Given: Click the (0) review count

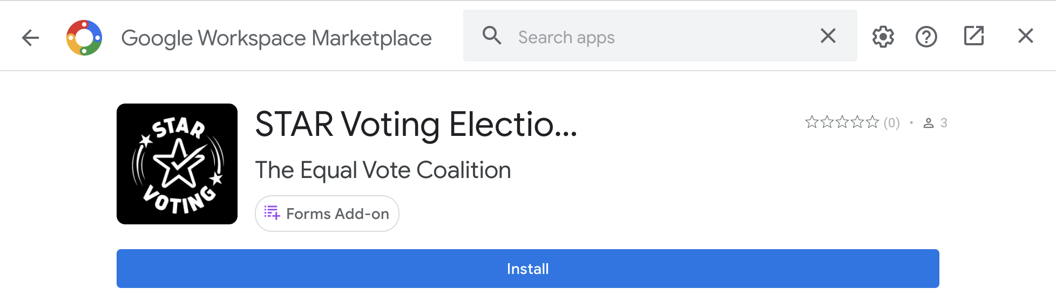Looking at the screenshot, I should 892,123.
